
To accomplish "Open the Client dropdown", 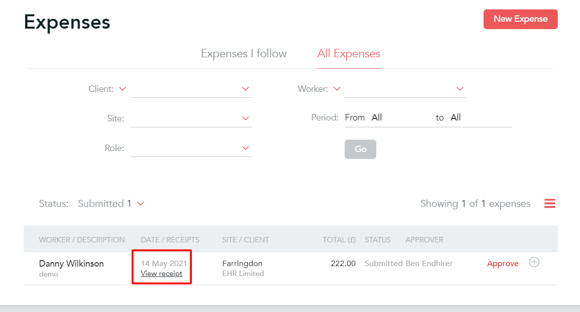I will [x=245, y=88].
